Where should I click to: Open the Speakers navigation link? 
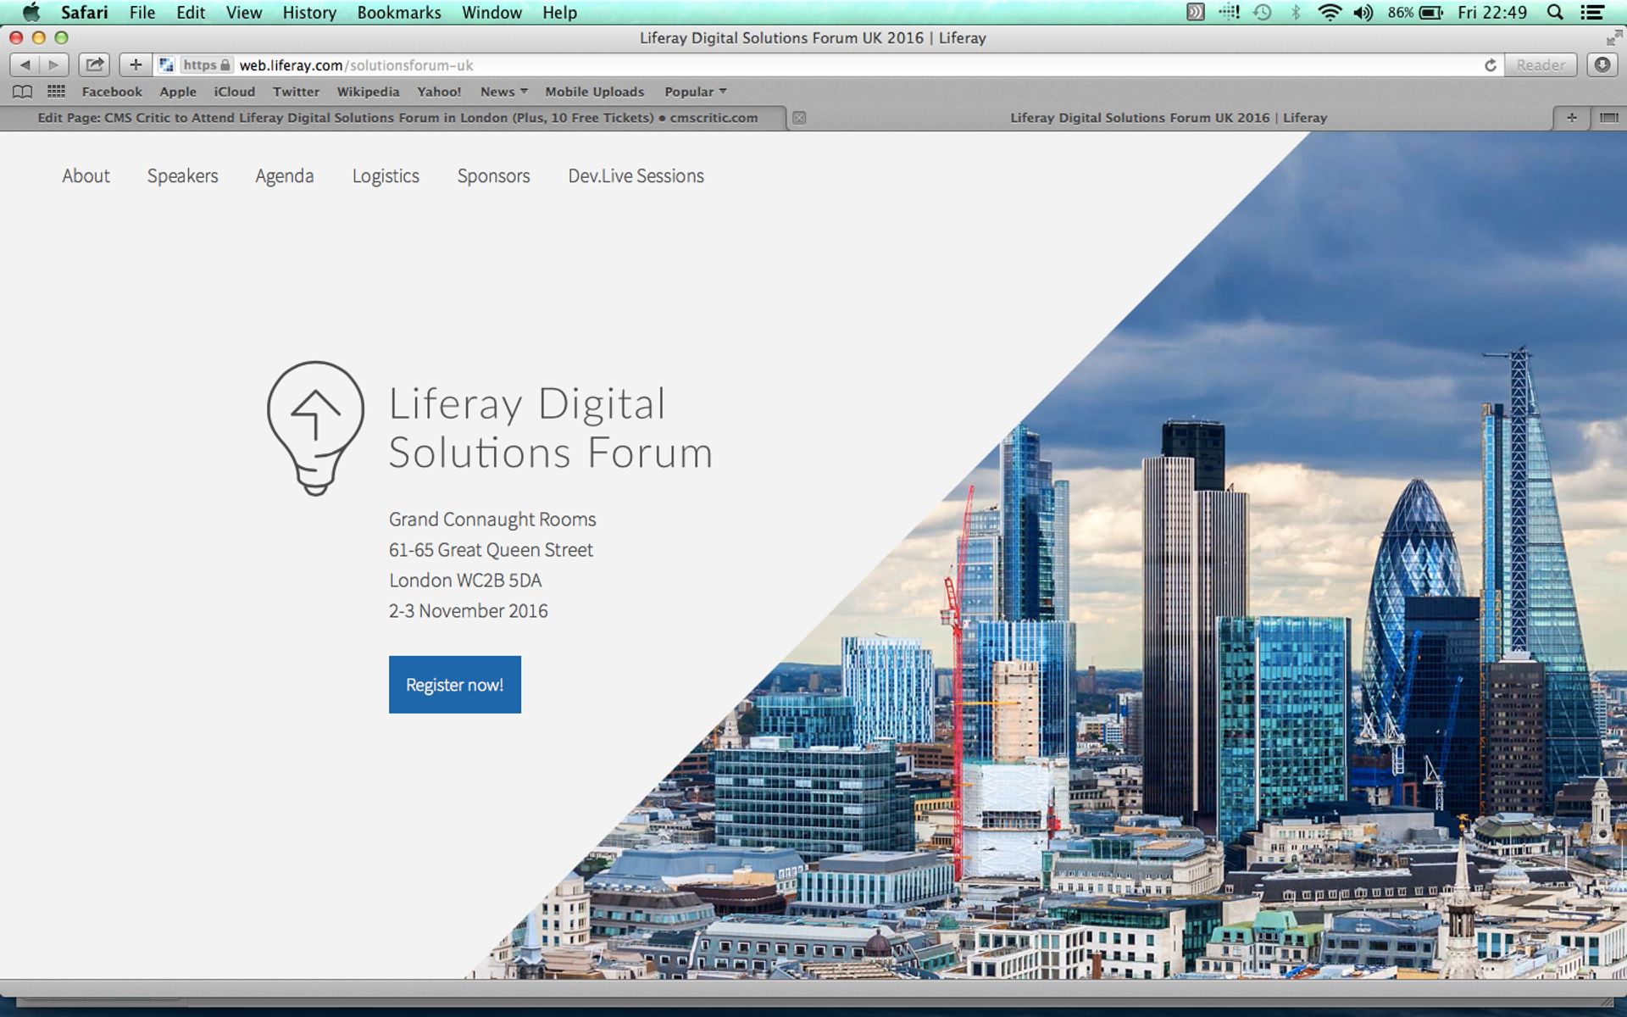[182, 176]
